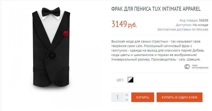Click the red rose boutonniere on the jacket
212x111 pixels.
pyautogui.click(x=66, y=34)
